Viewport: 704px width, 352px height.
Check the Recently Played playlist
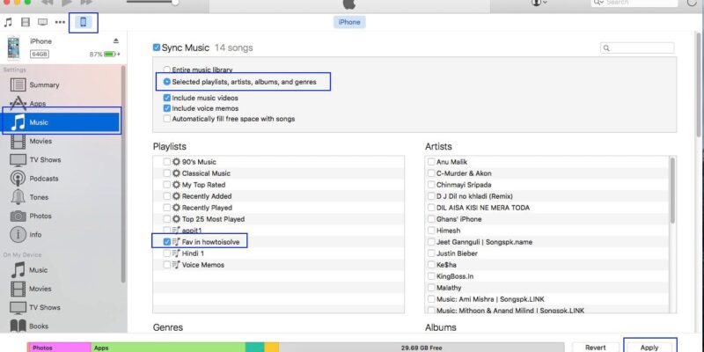pos(166,208)
